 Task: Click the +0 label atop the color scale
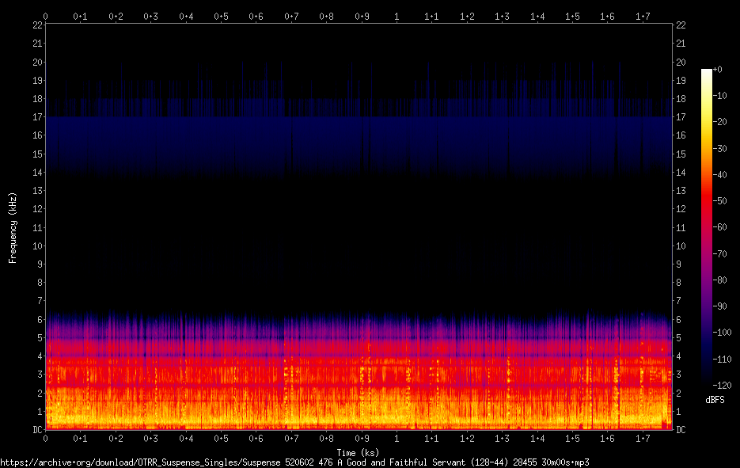point(717,70)
